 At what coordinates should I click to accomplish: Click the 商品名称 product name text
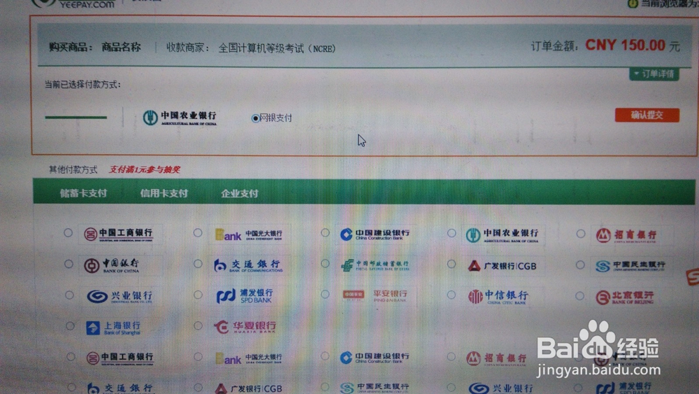point(121,48)
